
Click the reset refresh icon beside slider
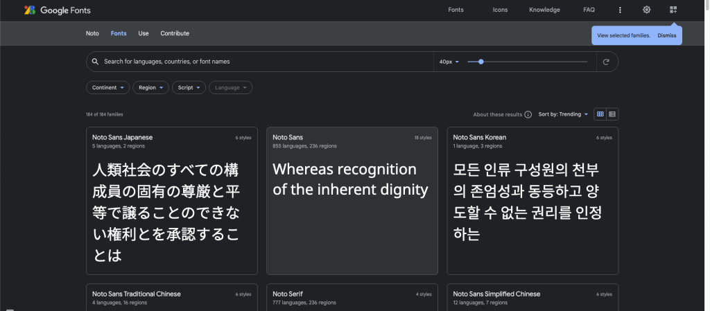(x=606, y=62)
